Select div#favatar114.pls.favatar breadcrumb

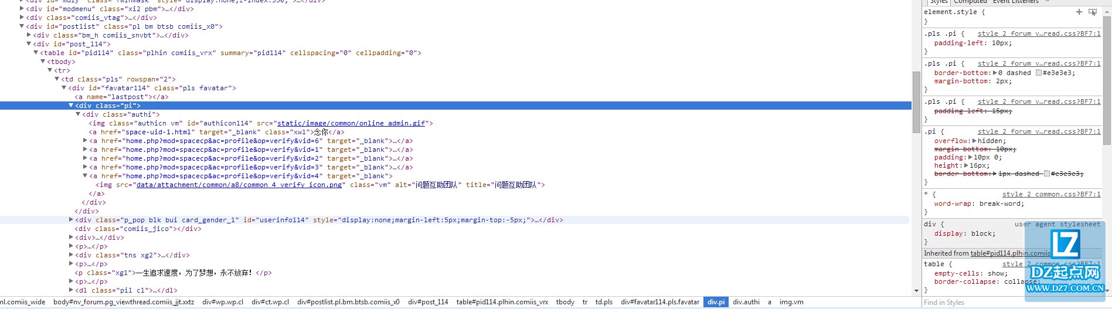pyautogui.click(x=660, y=302)
